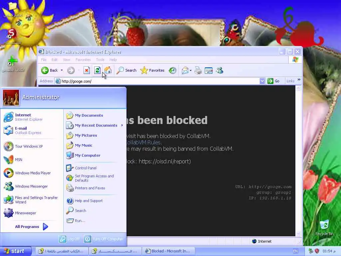Refresh the blocked page
Image resolution: width=341 pixels, height=256 pixels.
tap(97, 70)
